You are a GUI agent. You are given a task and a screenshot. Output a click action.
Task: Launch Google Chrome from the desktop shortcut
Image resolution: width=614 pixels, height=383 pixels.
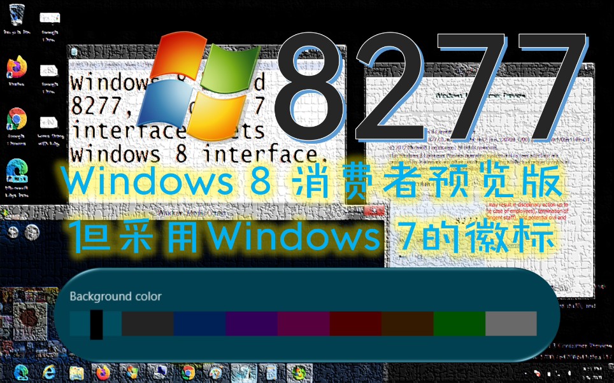[x=13, y=118]
